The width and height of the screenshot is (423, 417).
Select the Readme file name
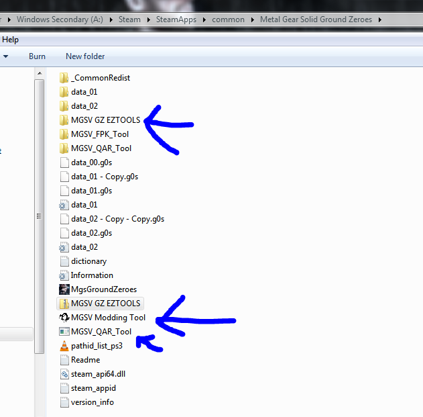86,360
